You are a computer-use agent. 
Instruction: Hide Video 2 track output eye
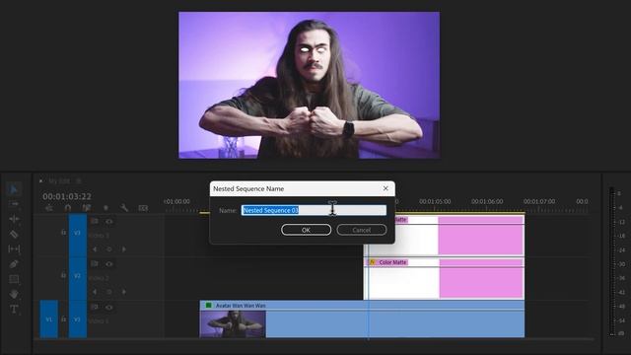[x=109, y=264]
